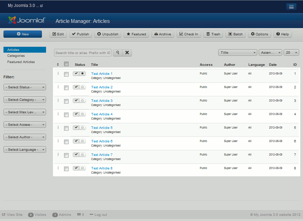Click the Joomla! logo
The image size is (303, 221).
pos(27,20)
